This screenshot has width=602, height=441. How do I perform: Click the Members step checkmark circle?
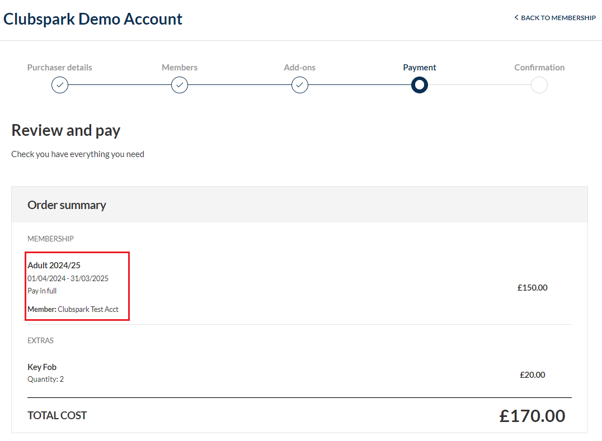[180, 85]
